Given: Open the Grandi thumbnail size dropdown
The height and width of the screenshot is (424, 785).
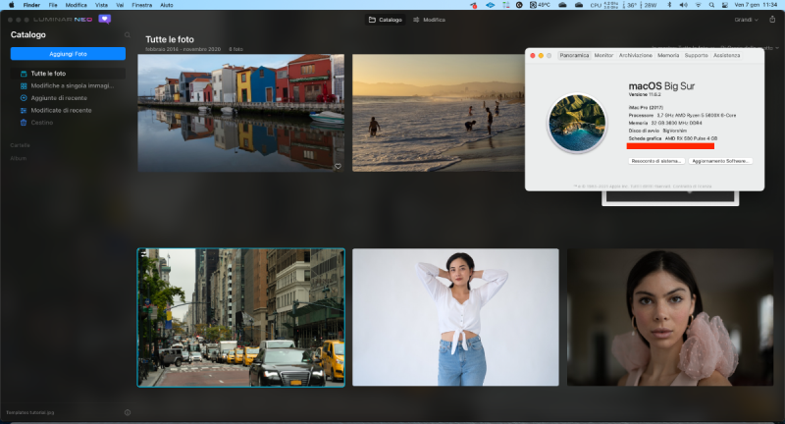Looking at the screenshot, I should [x=747, y=20].
